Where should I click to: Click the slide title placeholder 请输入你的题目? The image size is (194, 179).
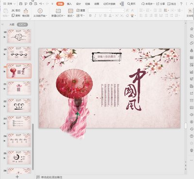[x=107, y=57]
